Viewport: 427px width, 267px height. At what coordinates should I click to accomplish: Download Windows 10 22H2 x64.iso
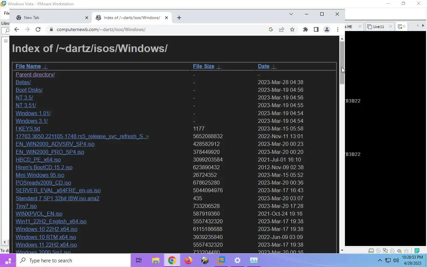(x=46, y=229)
